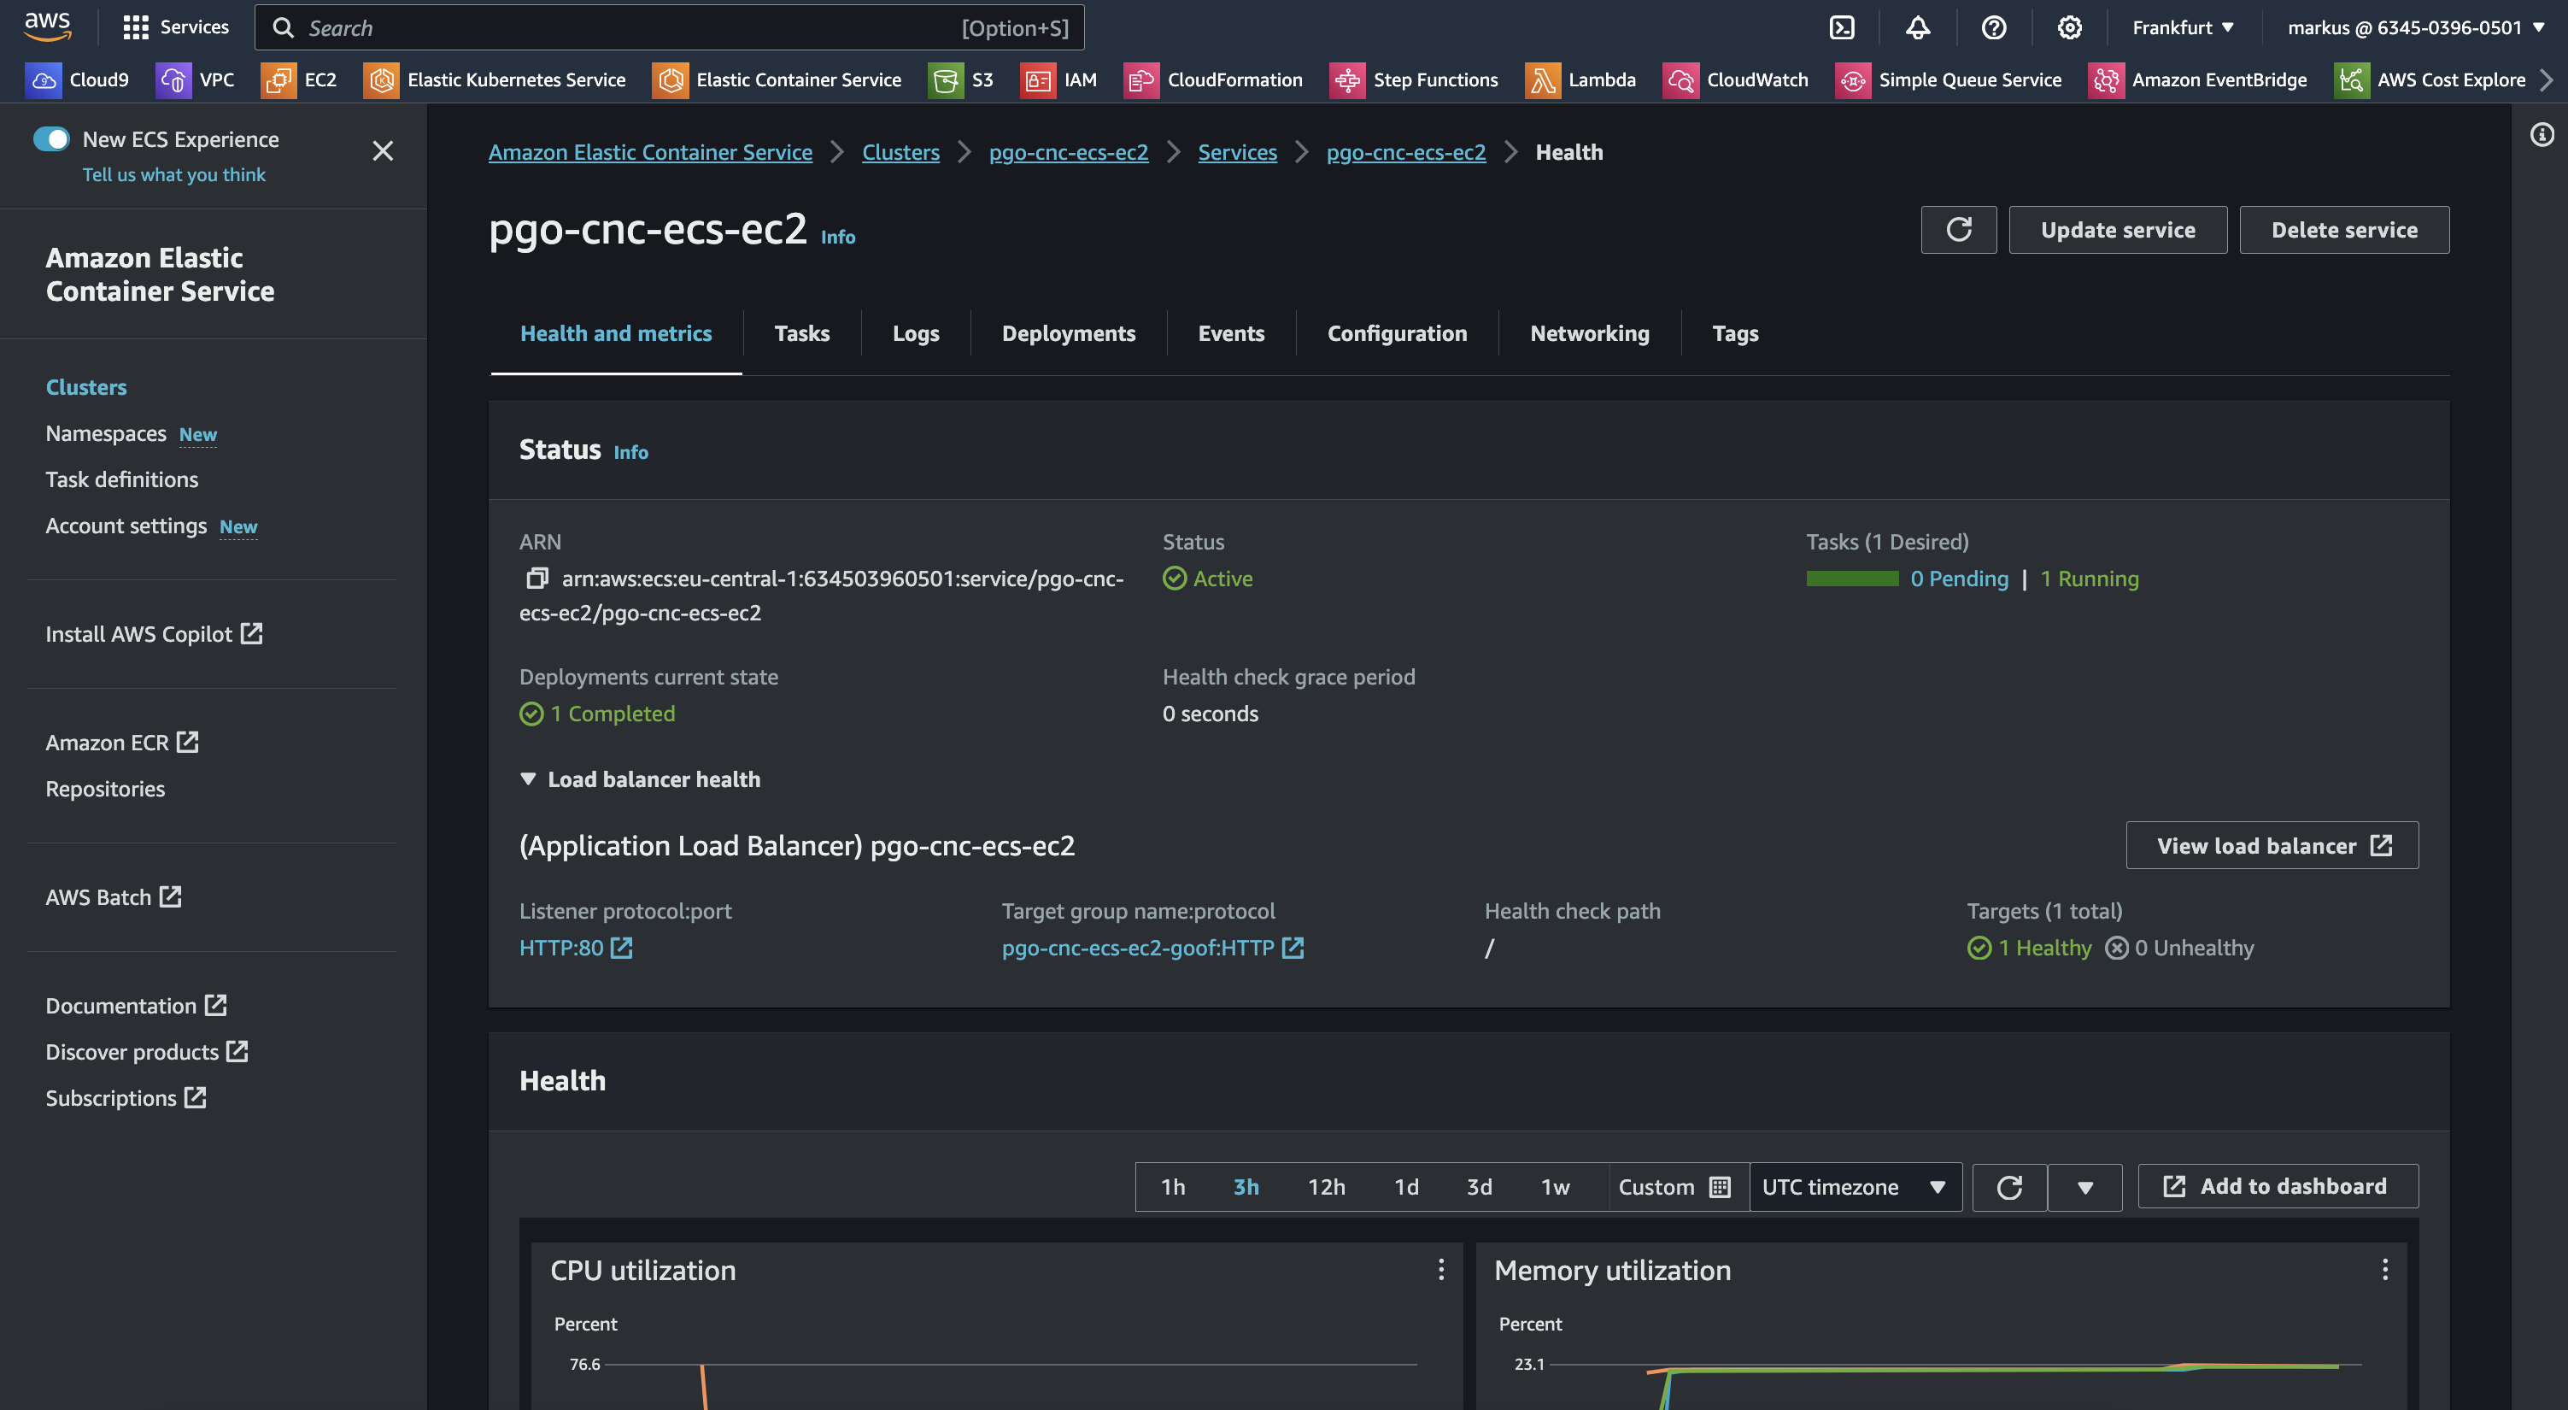The image size is (2568, 1410).
Task: Open Step Functions shortcut
Action: 1415,79
